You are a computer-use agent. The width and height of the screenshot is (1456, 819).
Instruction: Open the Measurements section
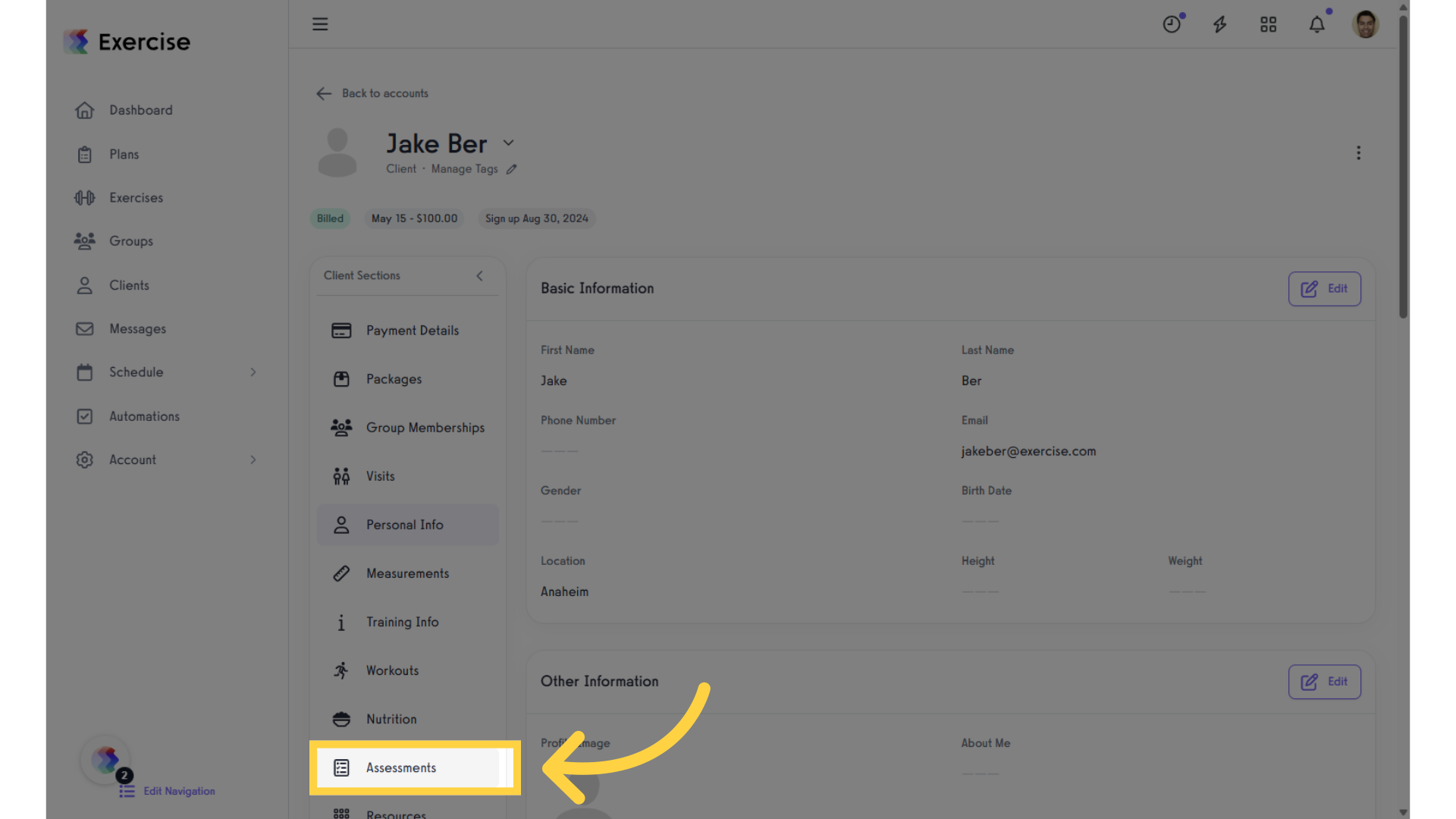(x=408, y=573)
